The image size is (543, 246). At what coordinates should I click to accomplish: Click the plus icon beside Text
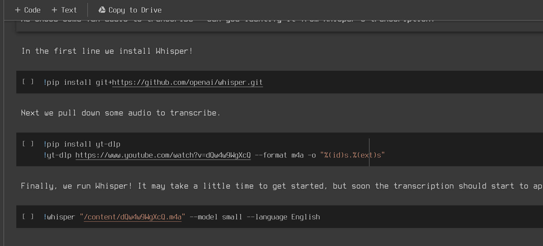(54, 10)
